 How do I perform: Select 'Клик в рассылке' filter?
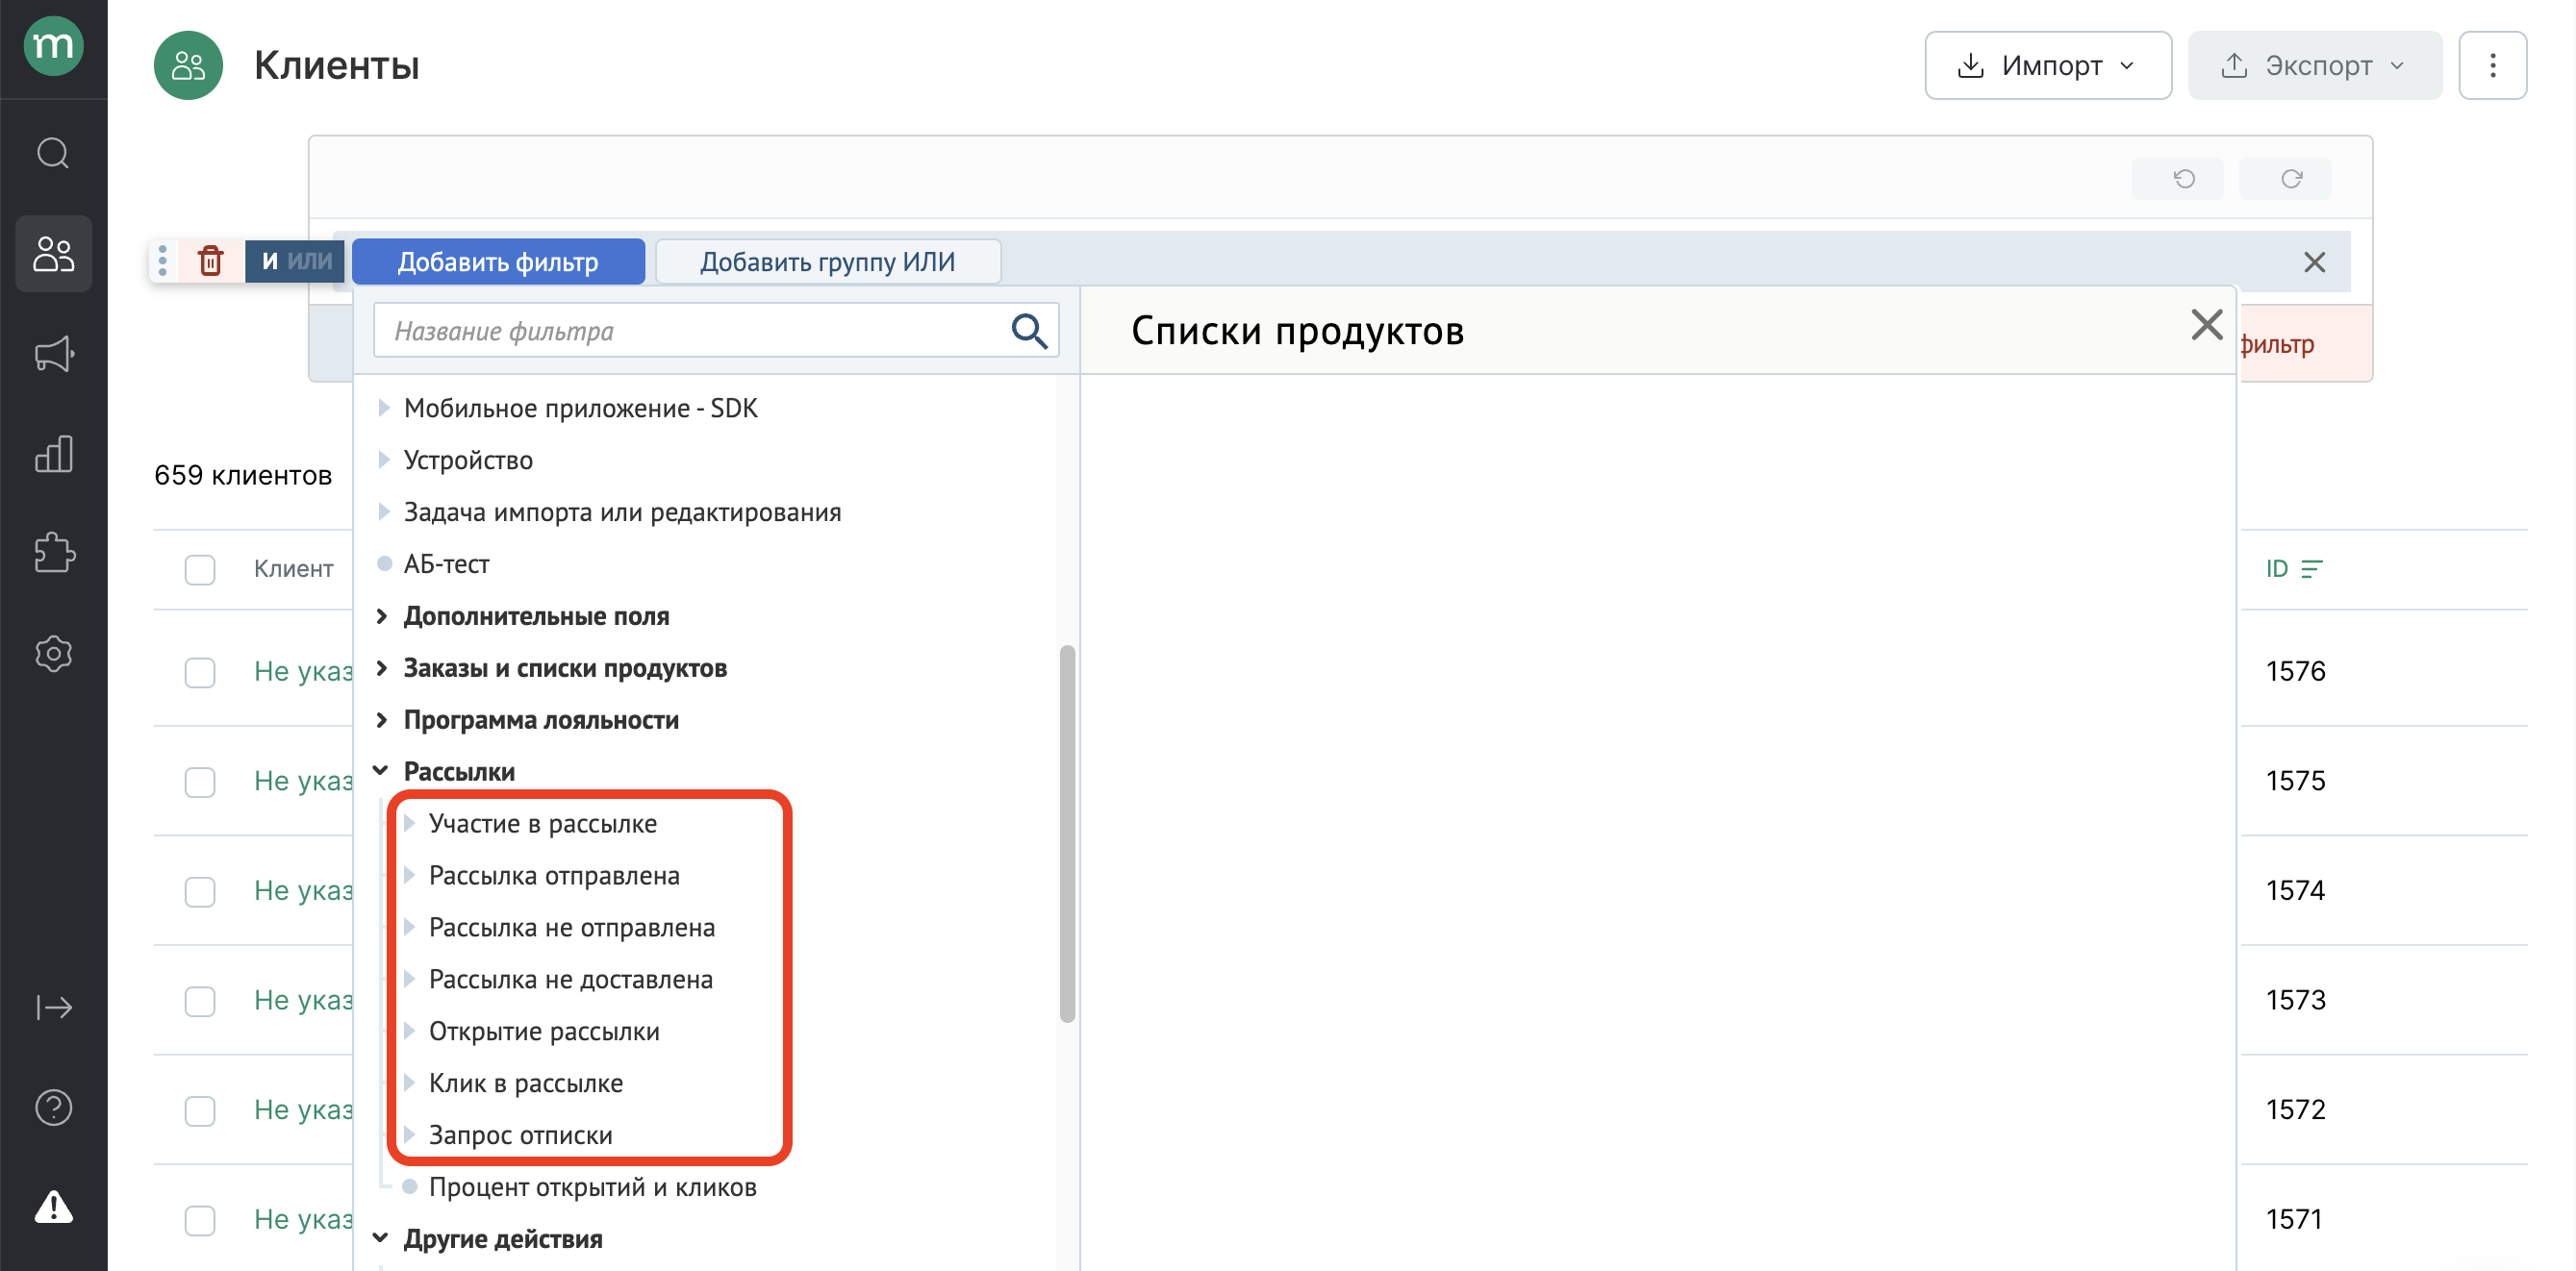526,1084
